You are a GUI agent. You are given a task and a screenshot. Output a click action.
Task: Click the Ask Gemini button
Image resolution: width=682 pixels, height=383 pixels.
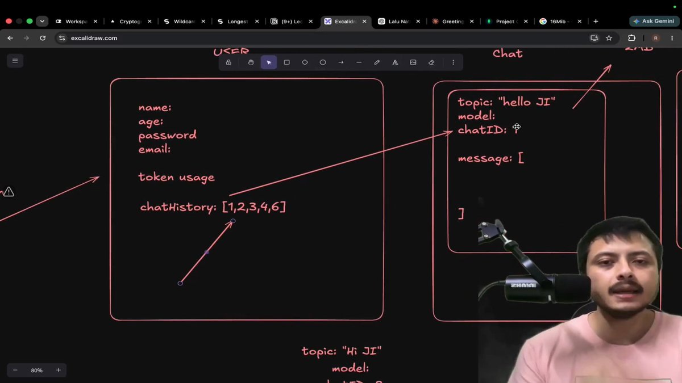click(654, 21)
